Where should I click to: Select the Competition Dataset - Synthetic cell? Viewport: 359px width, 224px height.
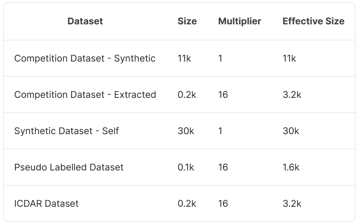tap(85, 58)
